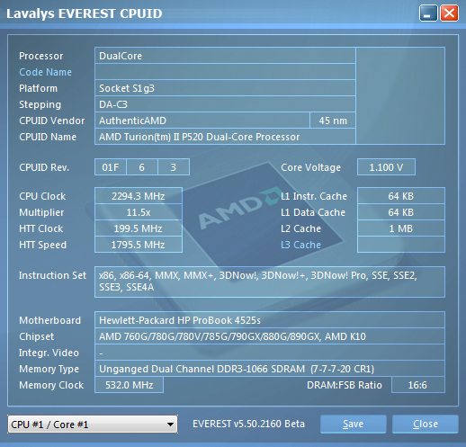Click the CPUID Vendor label

(51, 121)
